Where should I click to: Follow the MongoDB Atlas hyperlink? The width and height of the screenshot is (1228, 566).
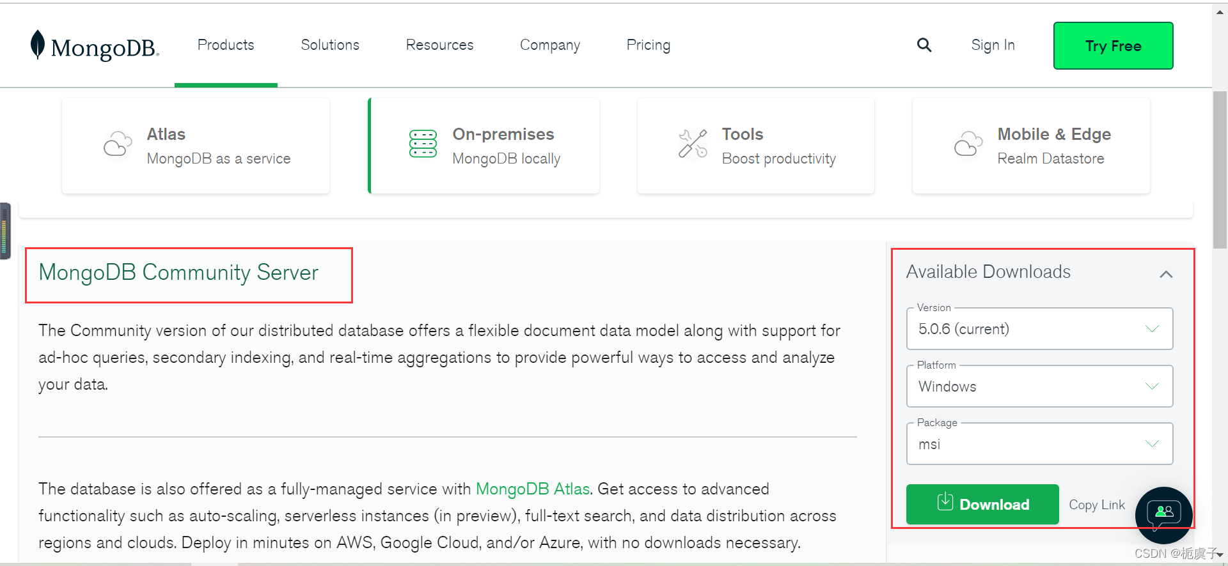(533, 489)
